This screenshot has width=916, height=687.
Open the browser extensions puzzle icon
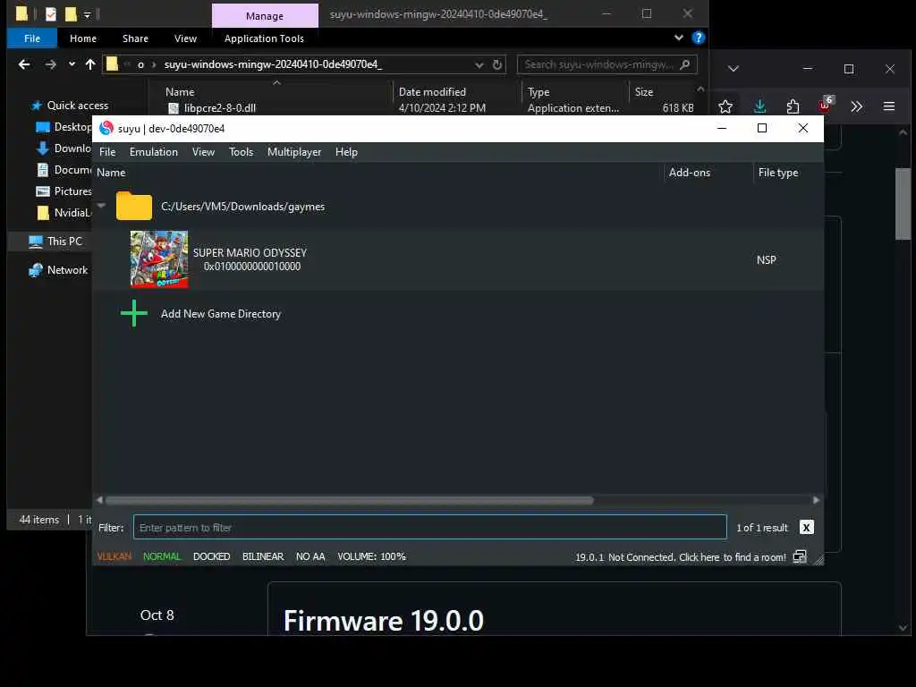[x=793, y=106]
